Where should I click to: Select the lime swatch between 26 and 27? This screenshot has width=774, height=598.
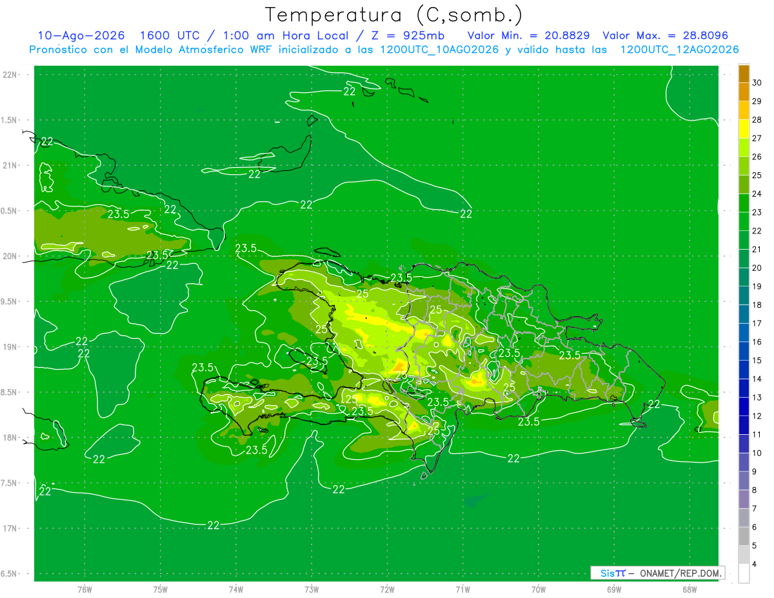[x=744, y=148]
